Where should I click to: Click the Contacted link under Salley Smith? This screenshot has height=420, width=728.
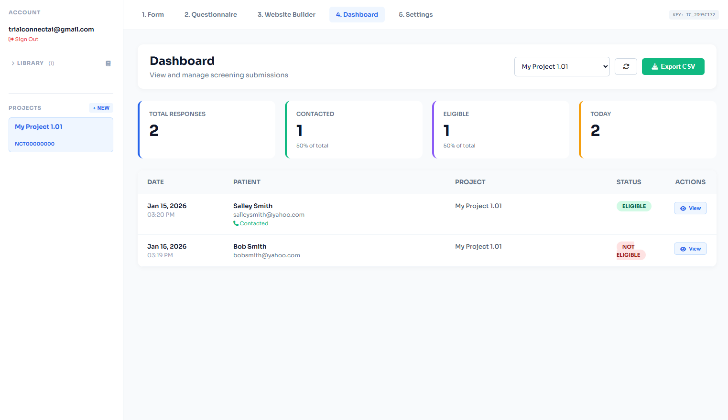[x=254, y=223]
